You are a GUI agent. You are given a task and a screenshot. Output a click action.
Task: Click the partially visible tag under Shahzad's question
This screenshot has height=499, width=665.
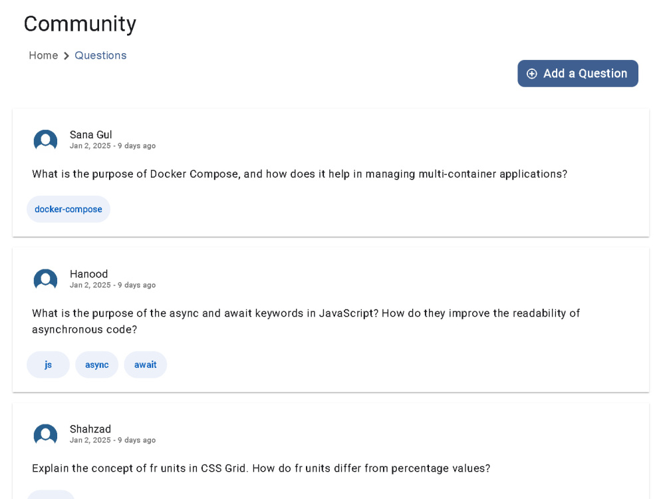point(51,494)
